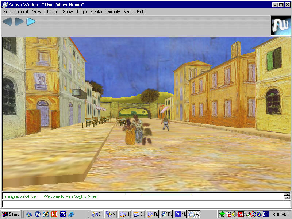Screen dimensions: 292x219
Task: Open the File menu
Action: (x=7, y=12)
